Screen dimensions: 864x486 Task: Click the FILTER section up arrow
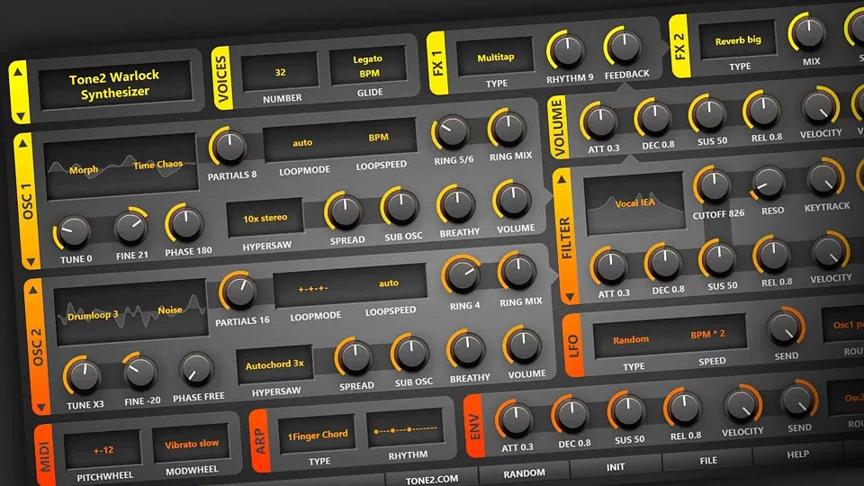(x=562, y=179)
